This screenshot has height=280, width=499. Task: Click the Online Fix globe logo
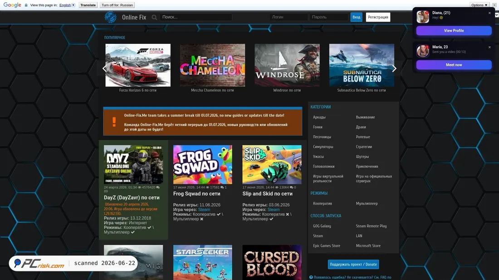coord(110,17)
